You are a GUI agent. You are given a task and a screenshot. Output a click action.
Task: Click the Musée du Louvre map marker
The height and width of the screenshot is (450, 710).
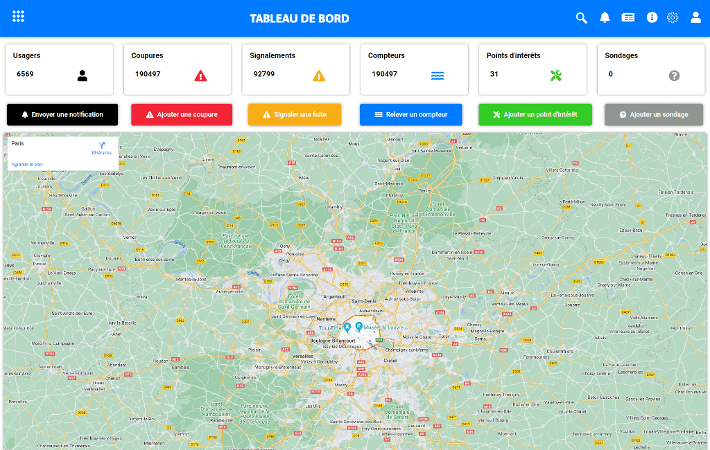pyautogui.click(x=358, y=326)
